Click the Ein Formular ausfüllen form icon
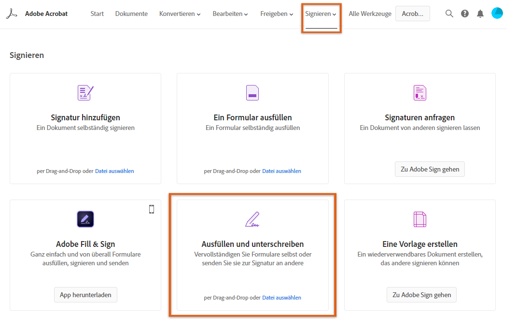 252,92
